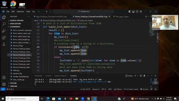Open run button dropdown arrow

[x=149, y=17]
